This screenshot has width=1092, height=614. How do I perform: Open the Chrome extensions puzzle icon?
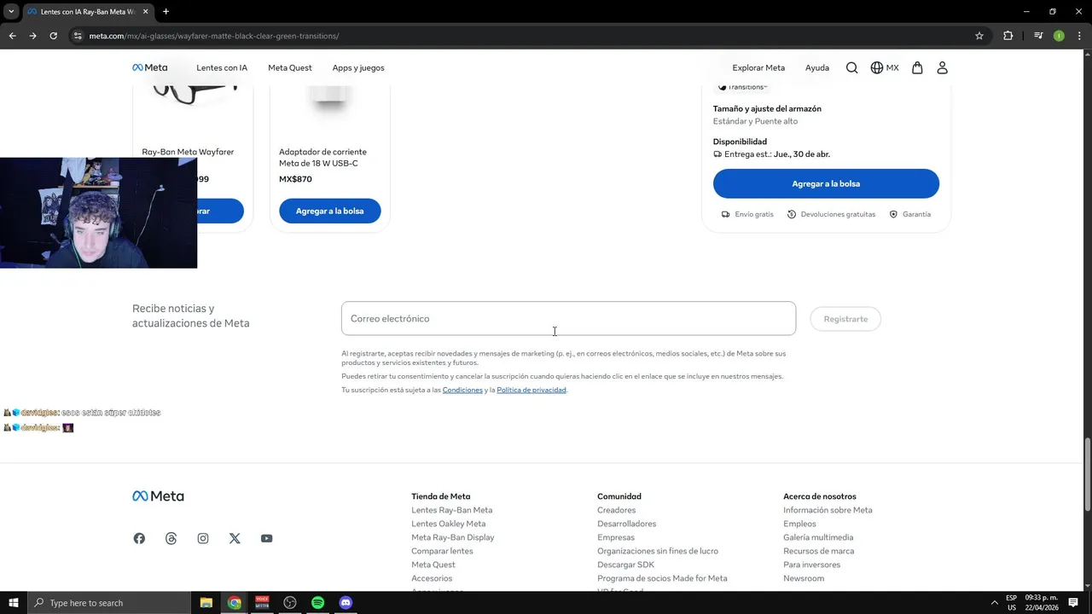[x=1008, y=36]
